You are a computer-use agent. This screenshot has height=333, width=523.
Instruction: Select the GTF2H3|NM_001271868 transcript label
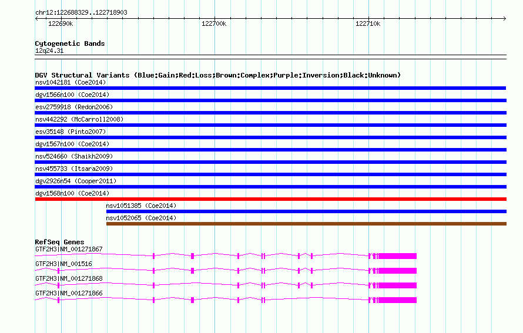click(69, 278)
